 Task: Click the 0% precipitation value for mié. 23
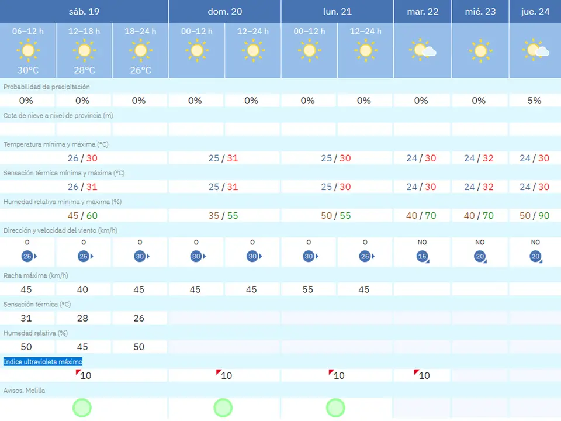479,101
